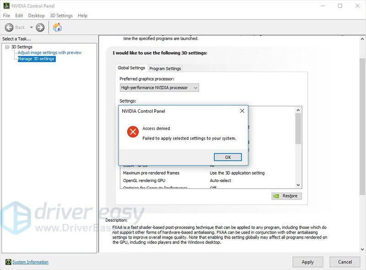Open the Preferred graphics processor dropdown

(x=159, y=88)
